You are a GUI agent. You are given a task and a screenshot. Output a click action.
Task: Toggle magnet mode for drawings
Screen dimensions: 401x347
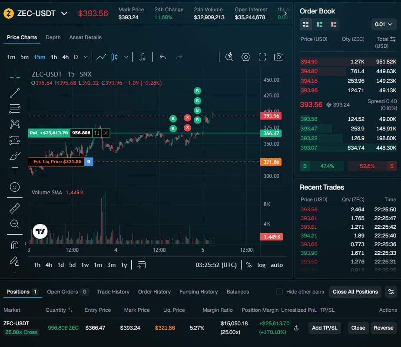tap(15, 245)
